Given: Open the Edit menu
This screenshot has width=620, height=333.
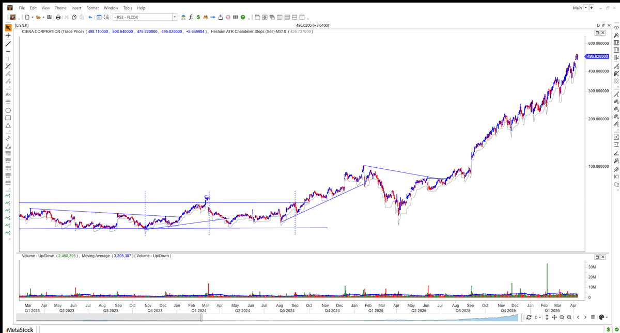Looking at the screenshot, I should point(33,8).
